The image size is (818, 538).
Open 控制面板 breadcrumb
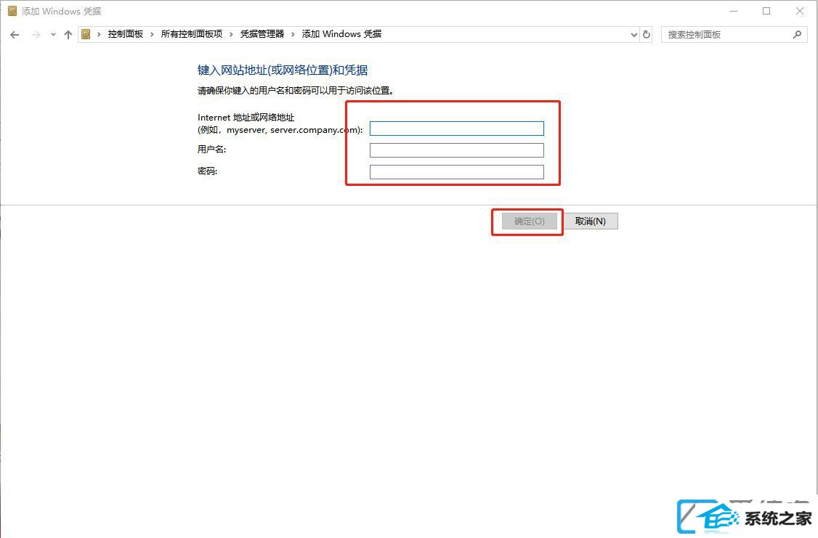coord(125,34)
